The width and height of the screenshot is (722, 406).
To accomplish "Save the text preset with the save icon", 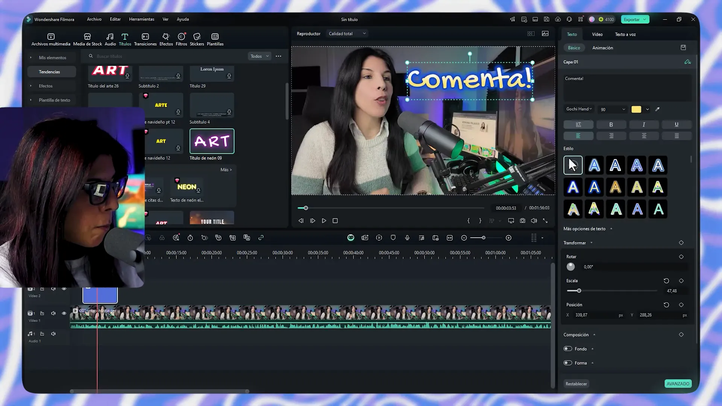I will tap(683, 48).
